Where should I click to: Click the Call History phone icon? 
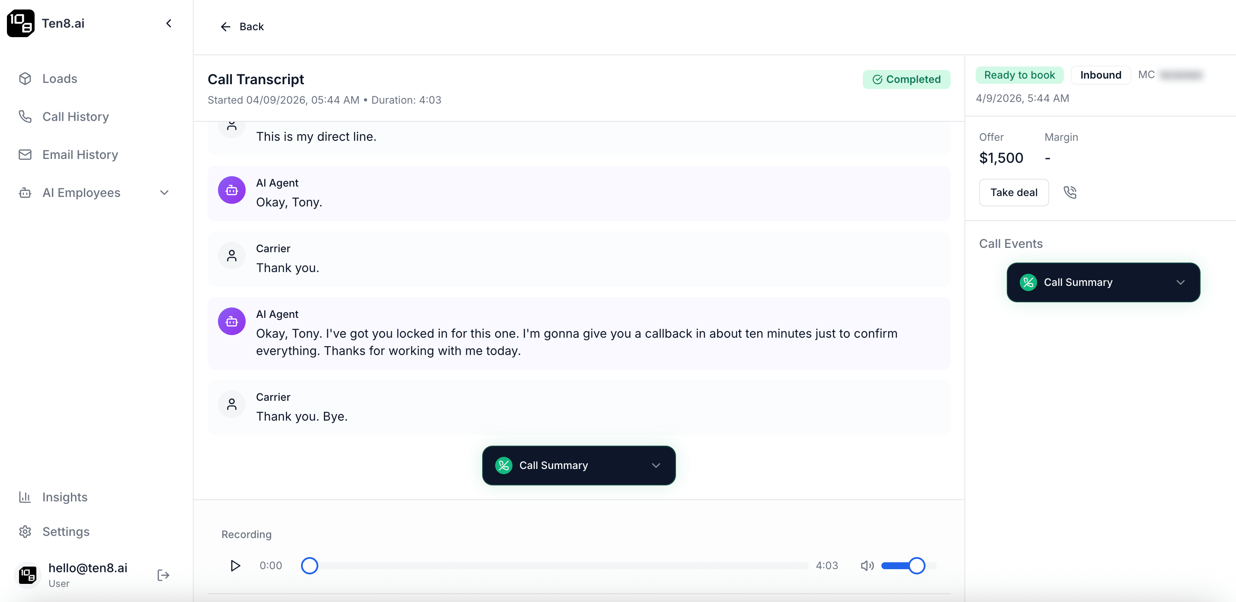click(25, 117)
